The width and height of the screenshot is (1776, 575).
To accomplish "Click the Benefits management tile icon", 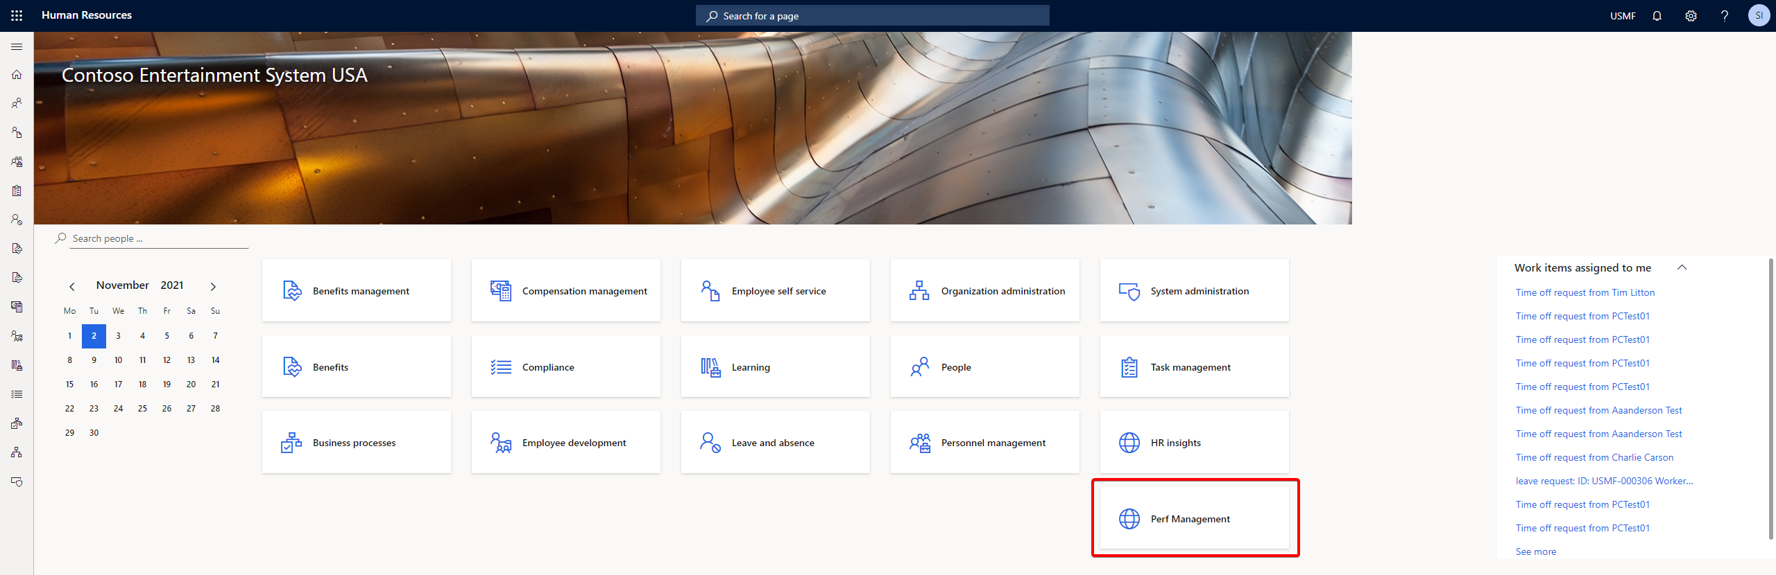I will tap(292, 291).
